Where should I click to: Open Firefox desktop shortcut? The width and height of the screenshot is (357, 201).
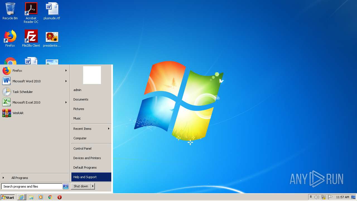(x=10, y=39)
